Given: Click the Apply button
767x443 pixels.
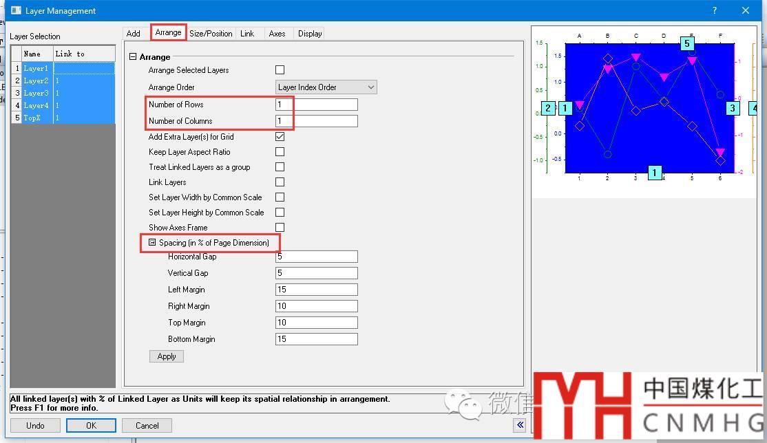Looking at the screenshot, I should coord(167,356).
